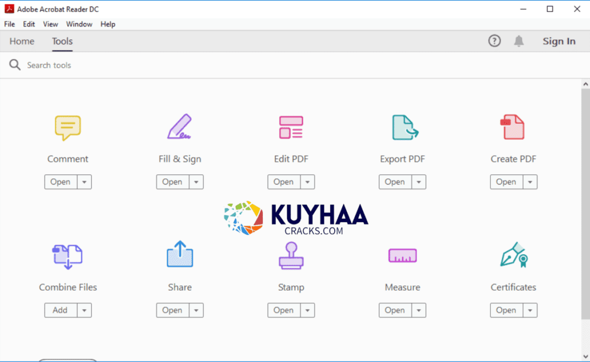Select the Measure ruler icon
590x362 pixels.
pyautogui.click(x=402, y=256)
